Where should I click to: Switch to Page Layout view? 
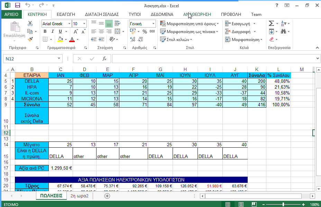pos(241,204)
